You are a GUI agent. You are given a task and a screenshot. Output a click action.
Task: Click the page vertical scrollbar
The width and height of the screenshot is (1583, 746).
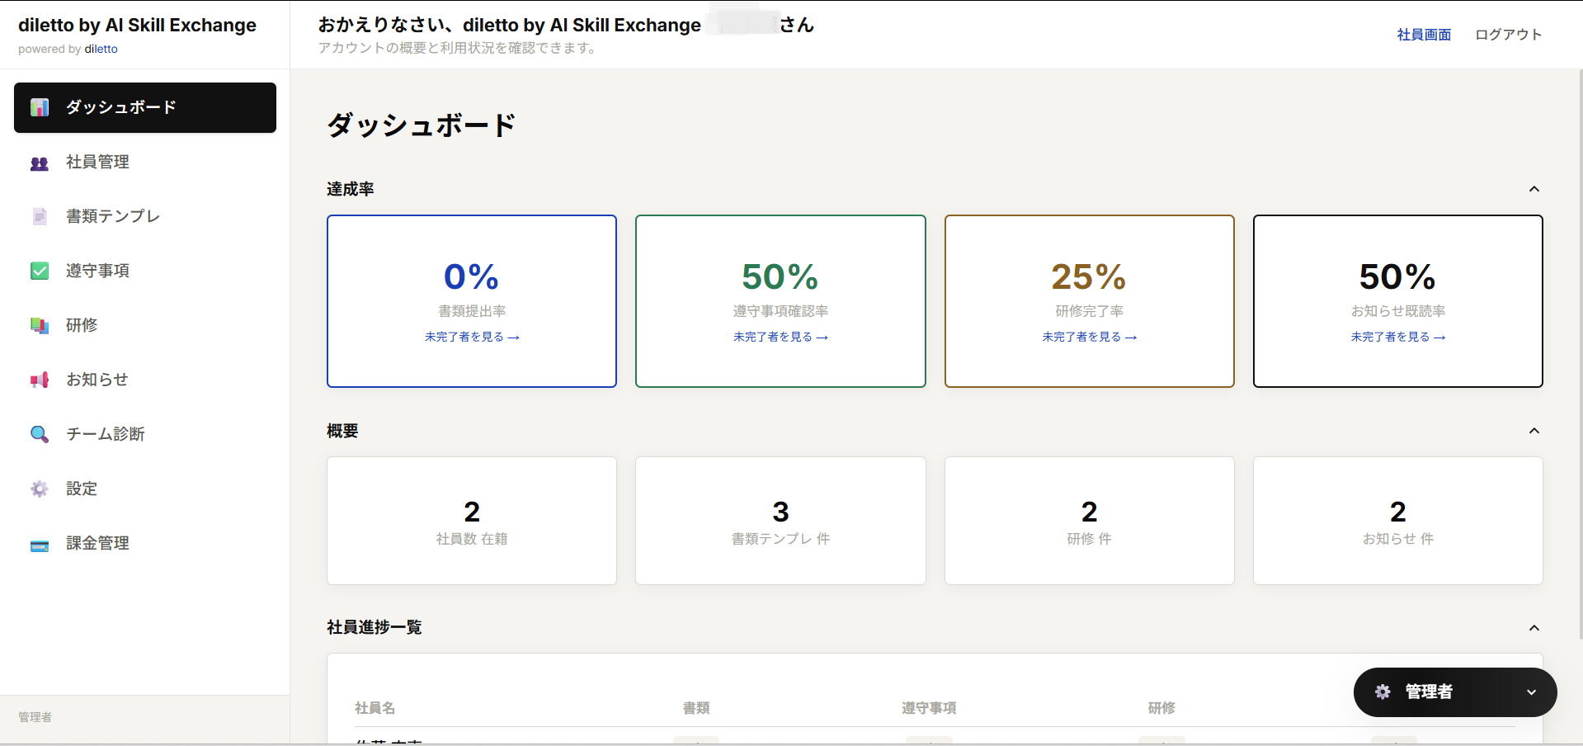pos(1580,355)
